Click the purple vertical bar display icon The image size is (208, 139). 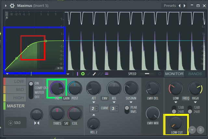77,74
